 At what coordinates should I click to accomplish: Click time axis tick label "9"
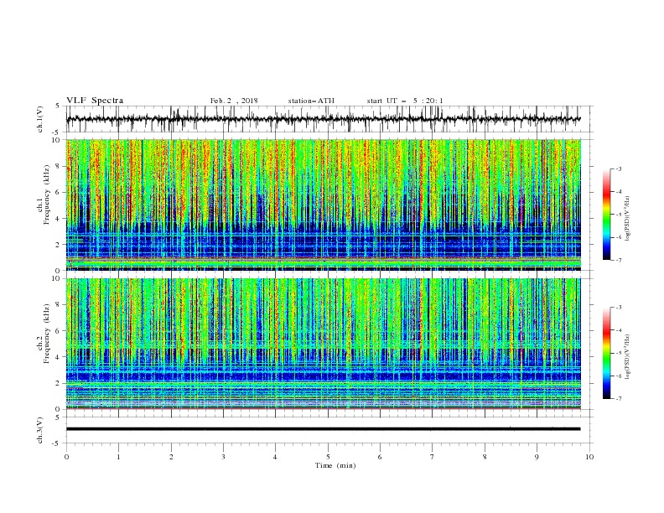coord(537,457)
